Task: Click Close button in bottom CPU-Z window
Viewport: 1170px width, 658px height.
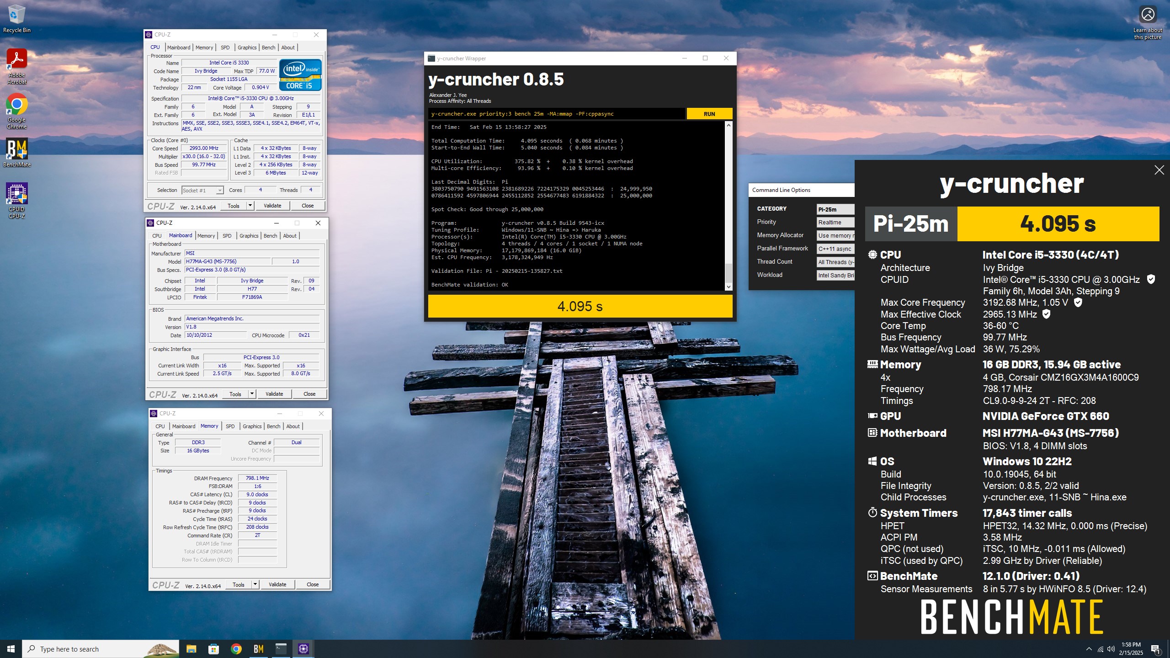Action: click(x=313, y=584)
